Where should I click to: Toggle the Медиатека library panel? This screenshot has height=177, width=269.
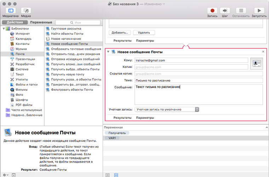[x=11, y=11]
